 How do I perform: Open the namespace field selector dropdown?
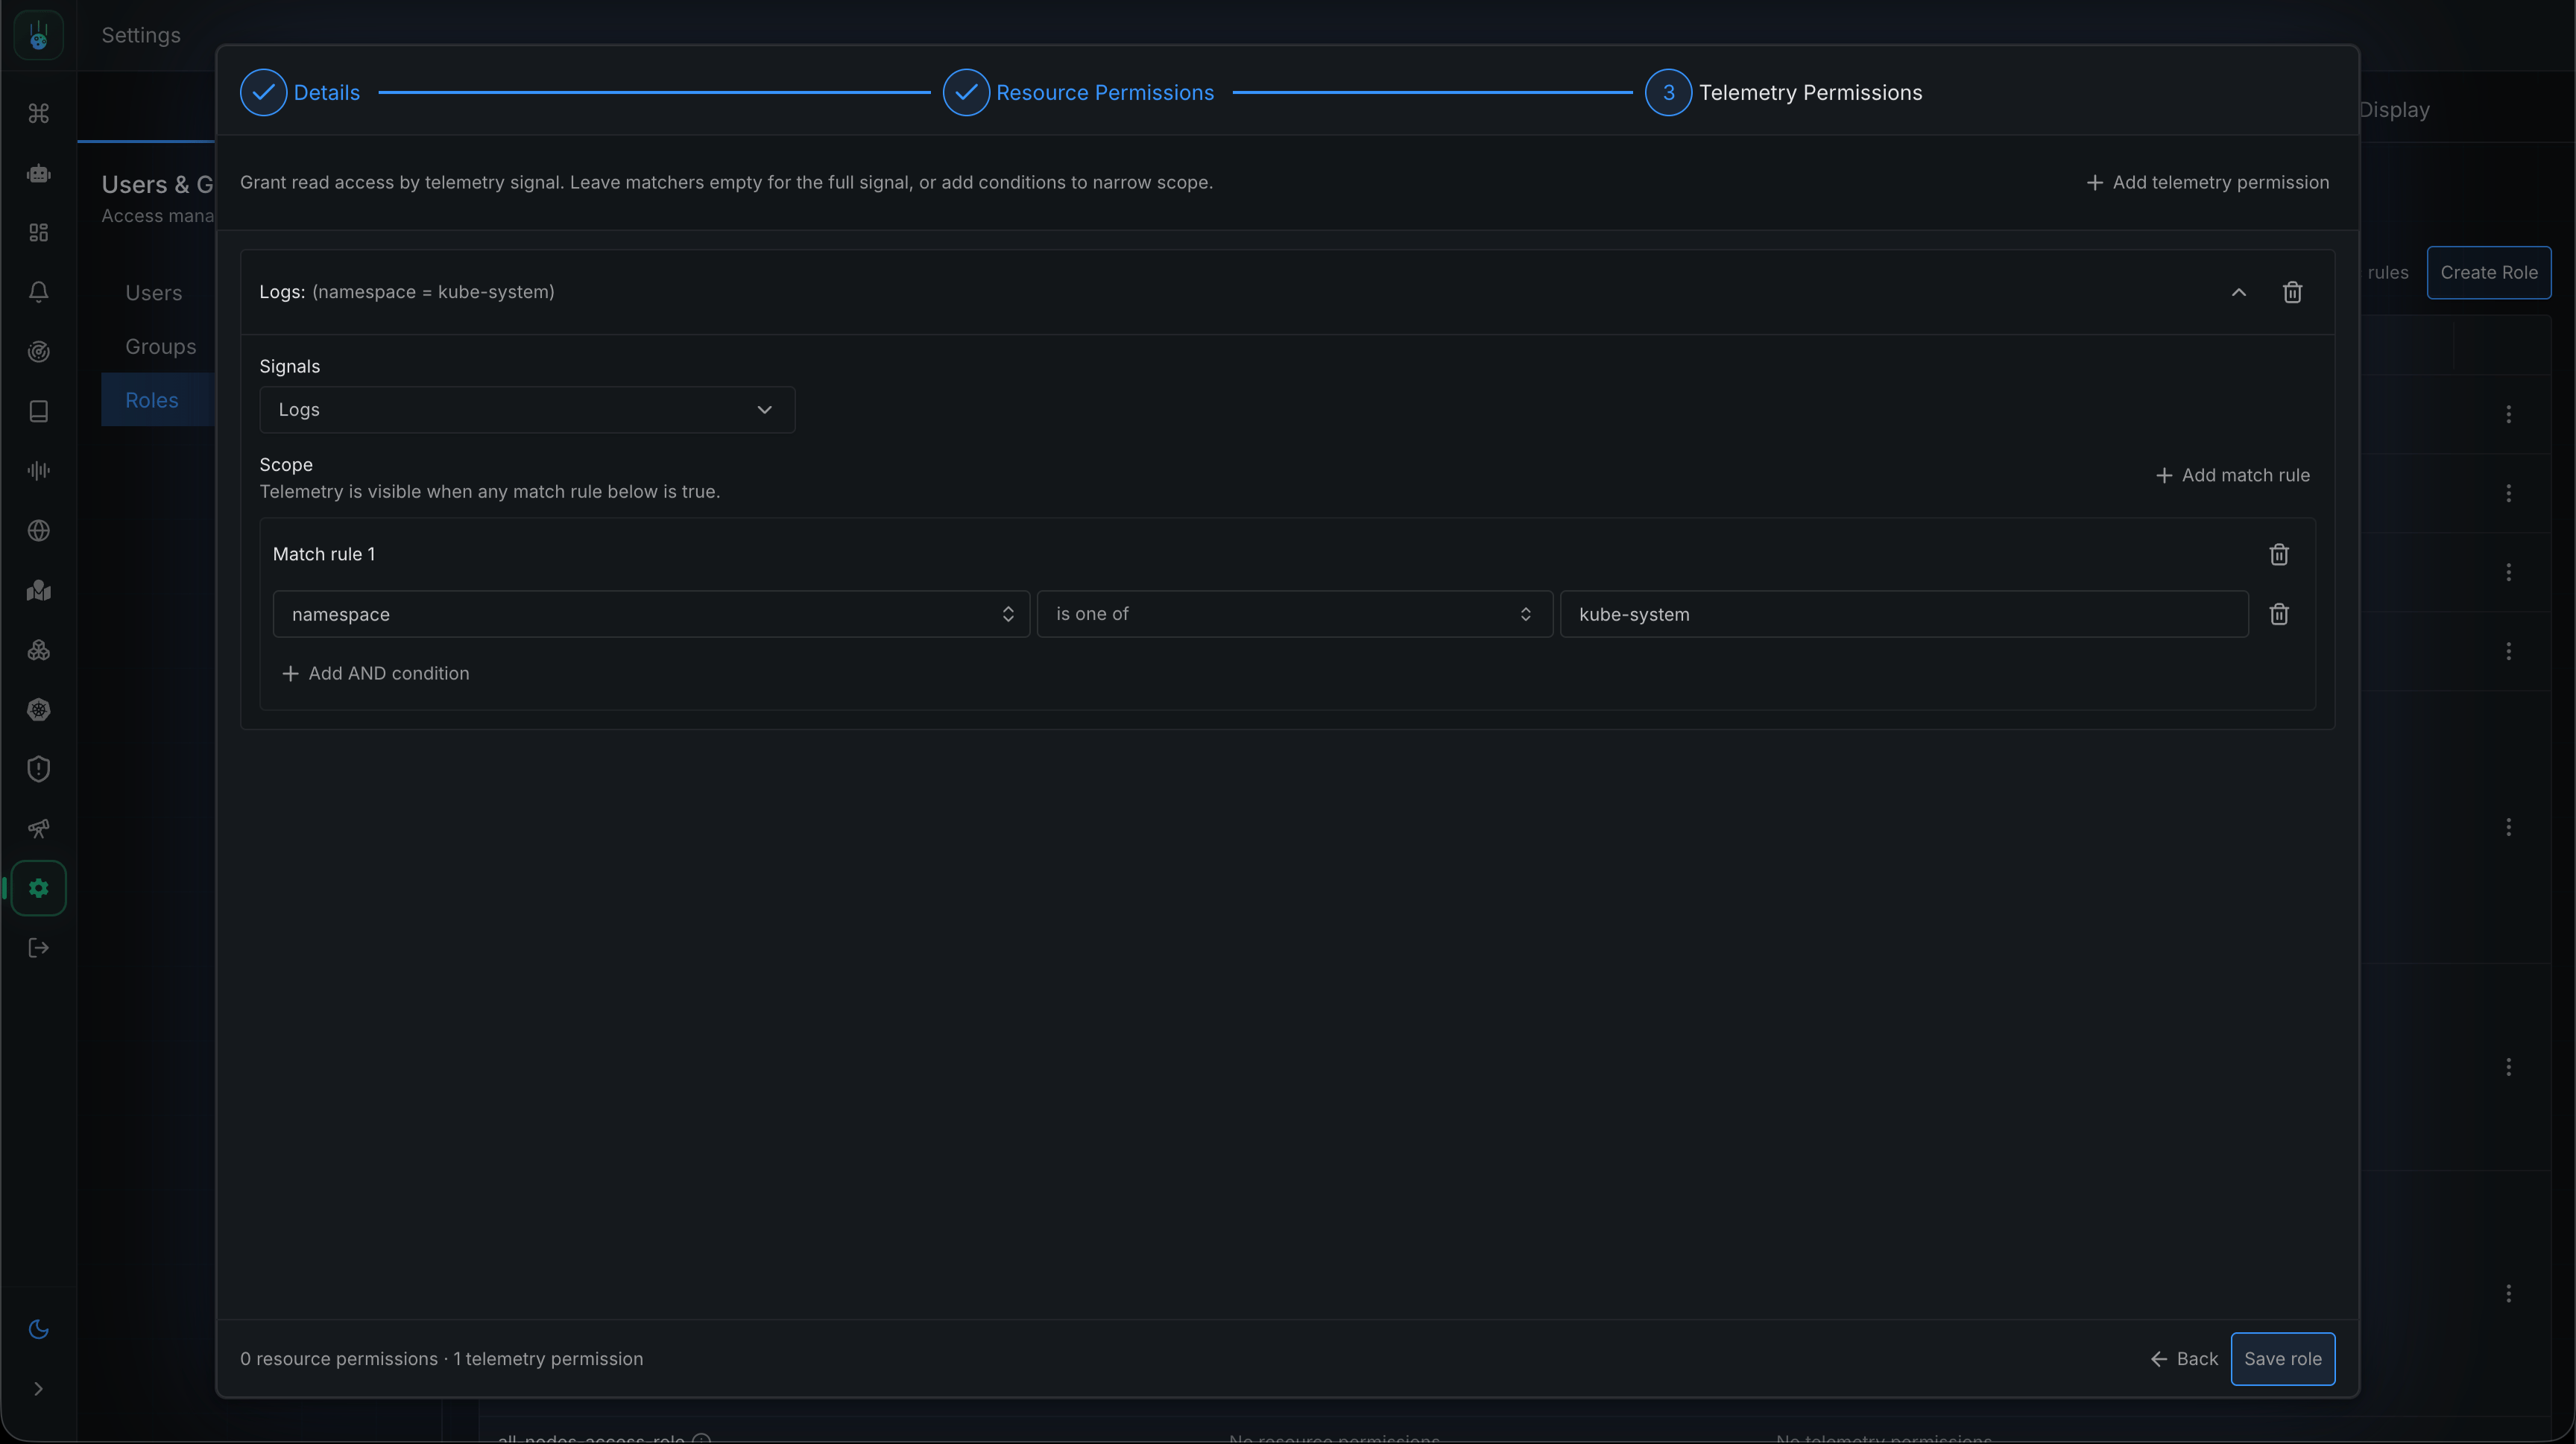point(651,615)
